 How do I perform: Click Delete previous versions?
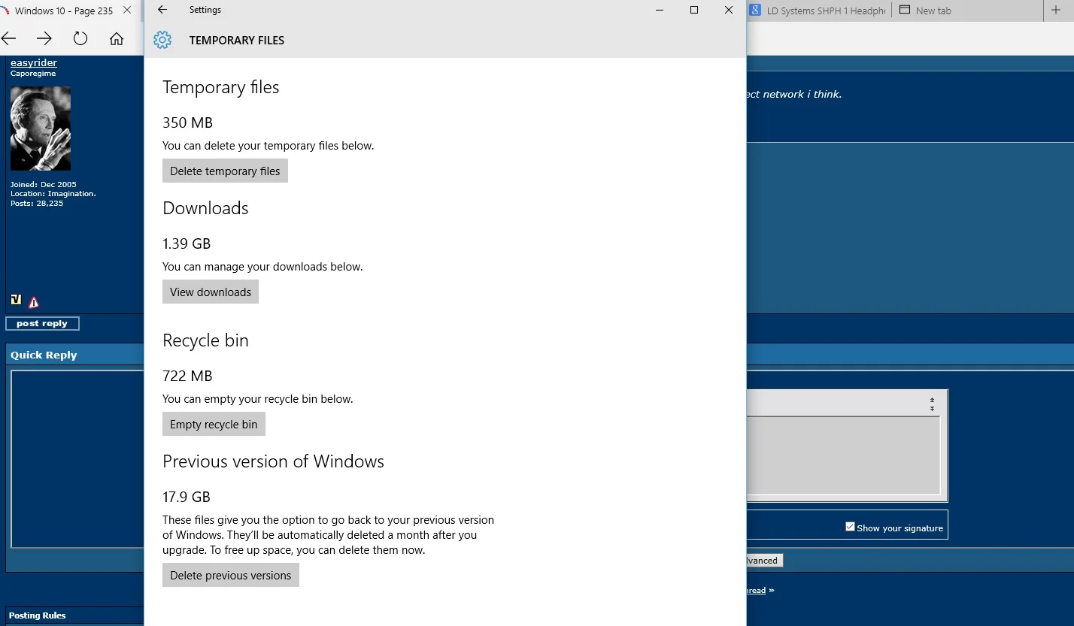pyautogui.click(x=231, y=575)
